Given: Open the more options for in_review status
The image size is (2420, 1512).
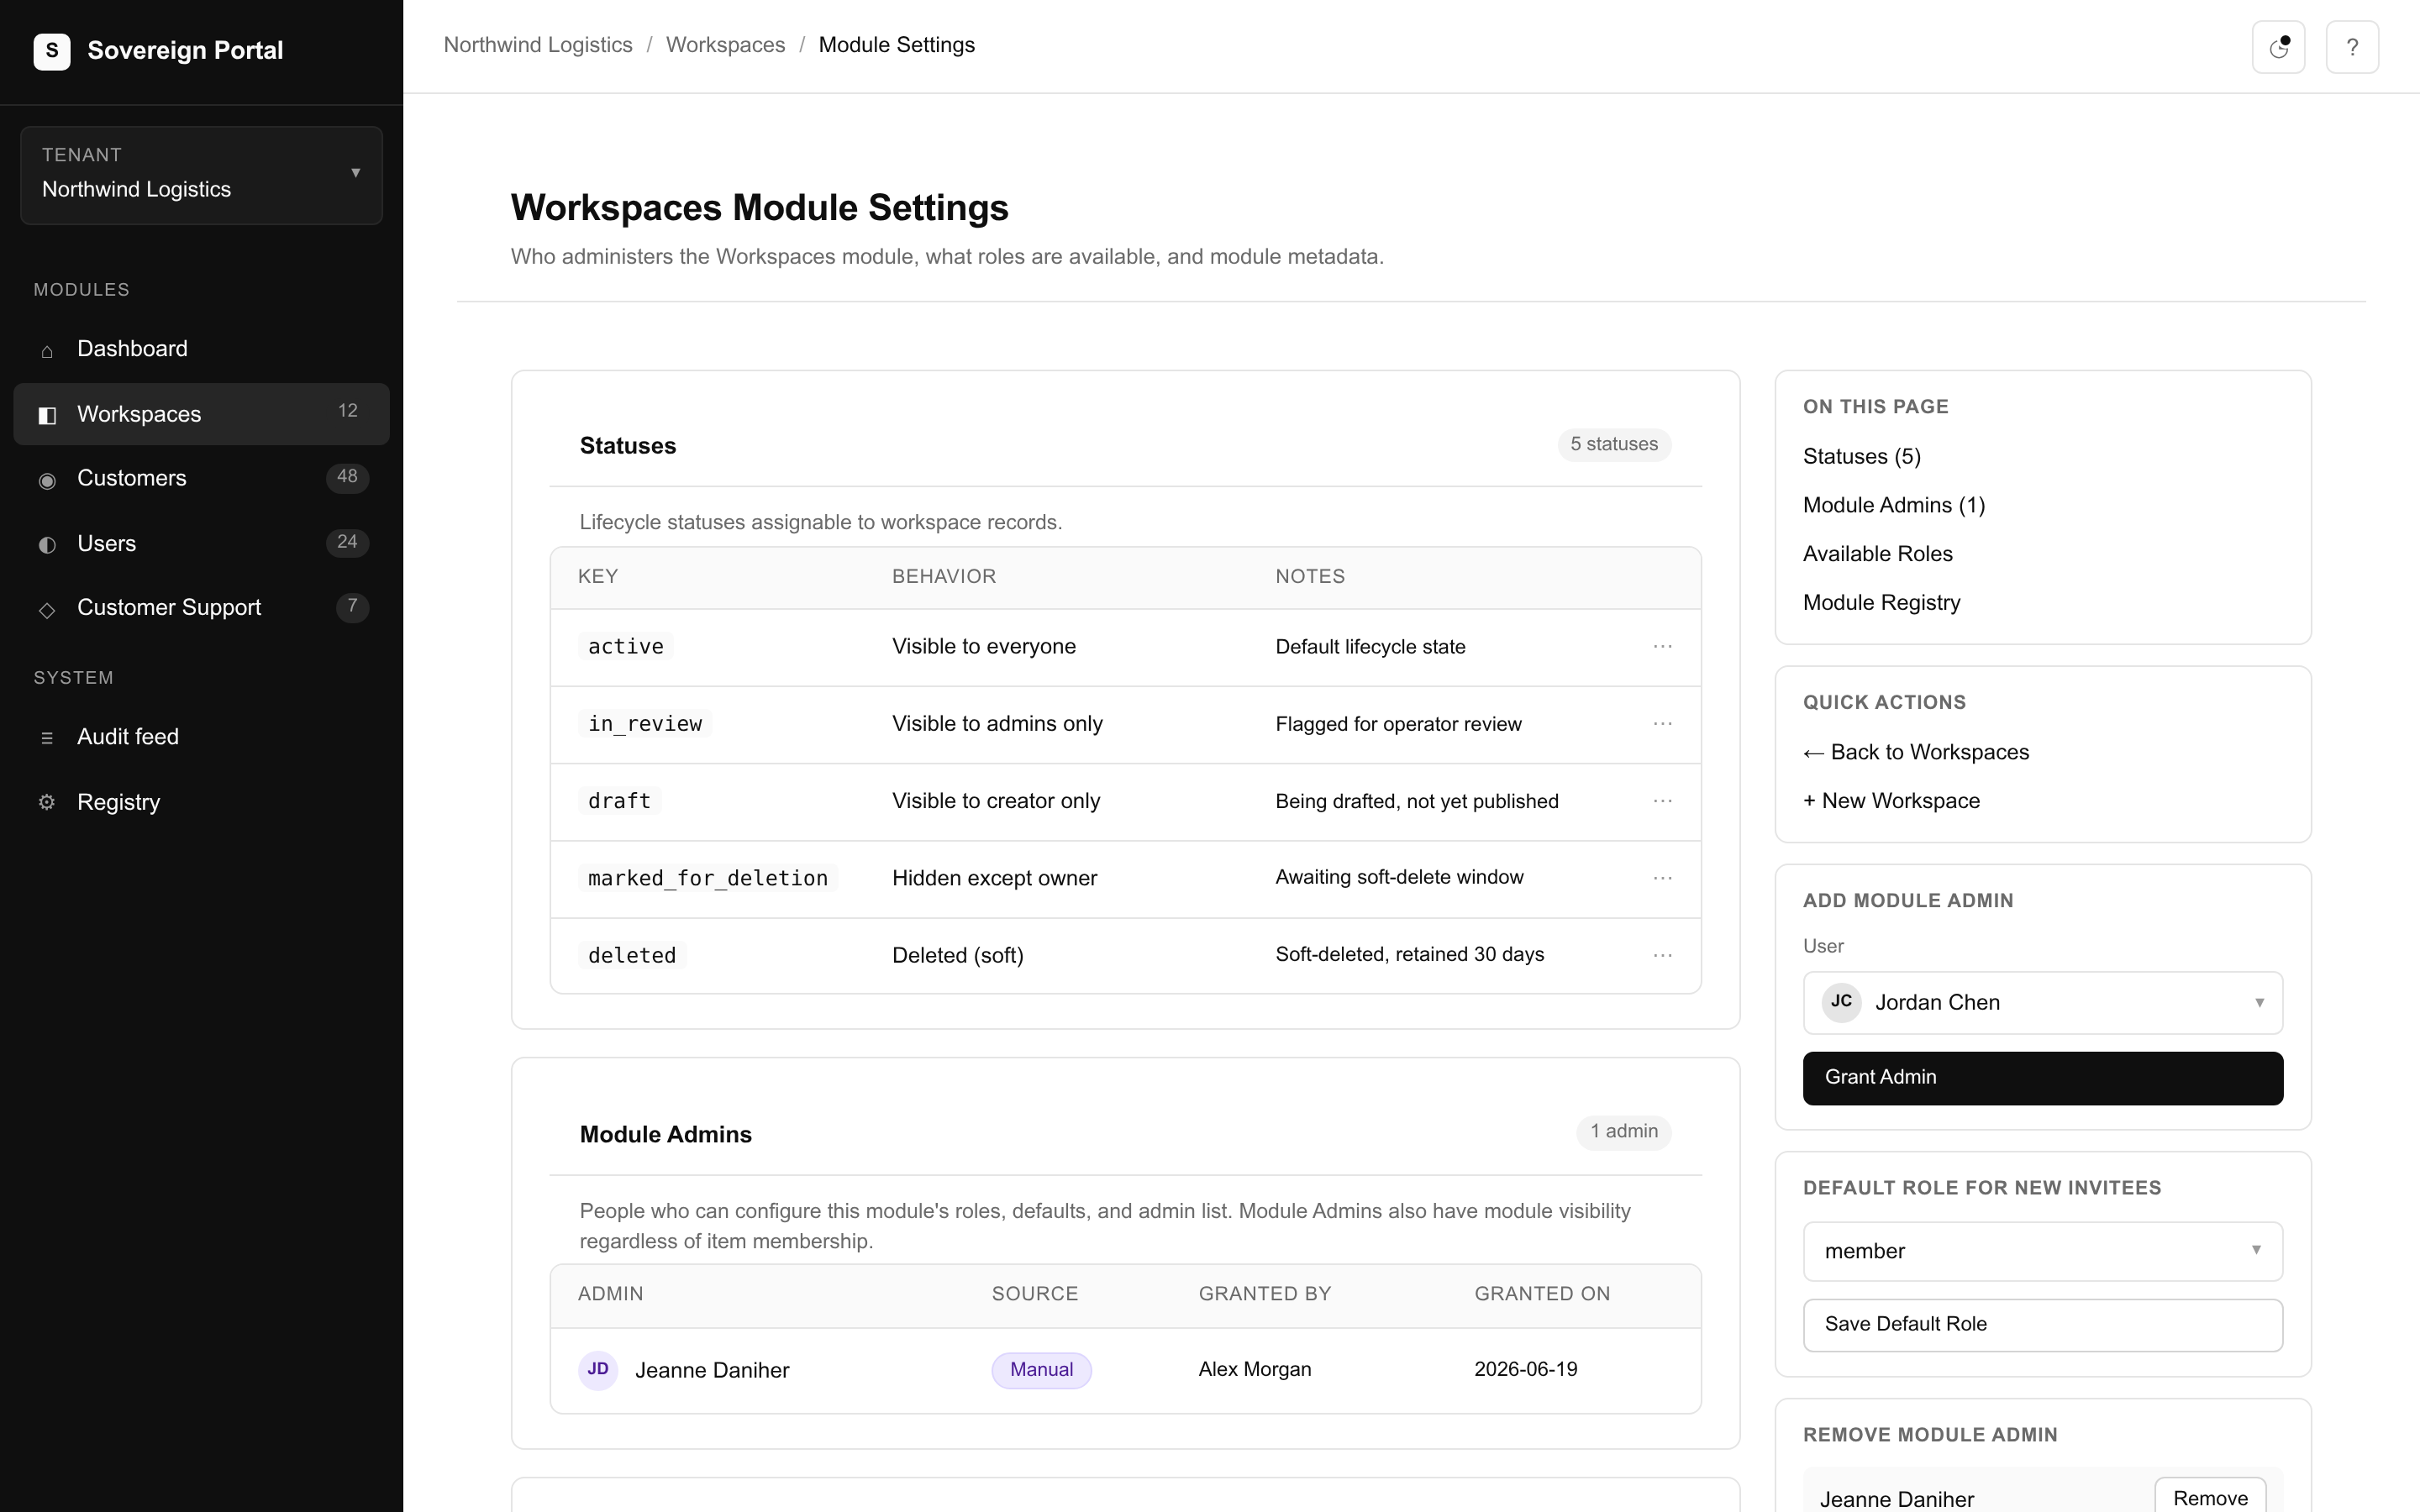Looking at the screenshot, I should click(x=1662, y=724).
